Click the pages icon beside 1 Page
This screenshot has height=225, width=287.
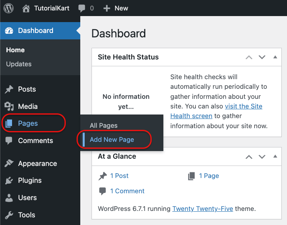(x=191, y=176)
